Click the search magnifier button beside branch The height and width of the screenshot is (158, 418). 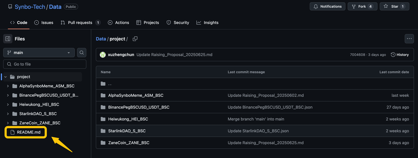[x=82, y=52]
